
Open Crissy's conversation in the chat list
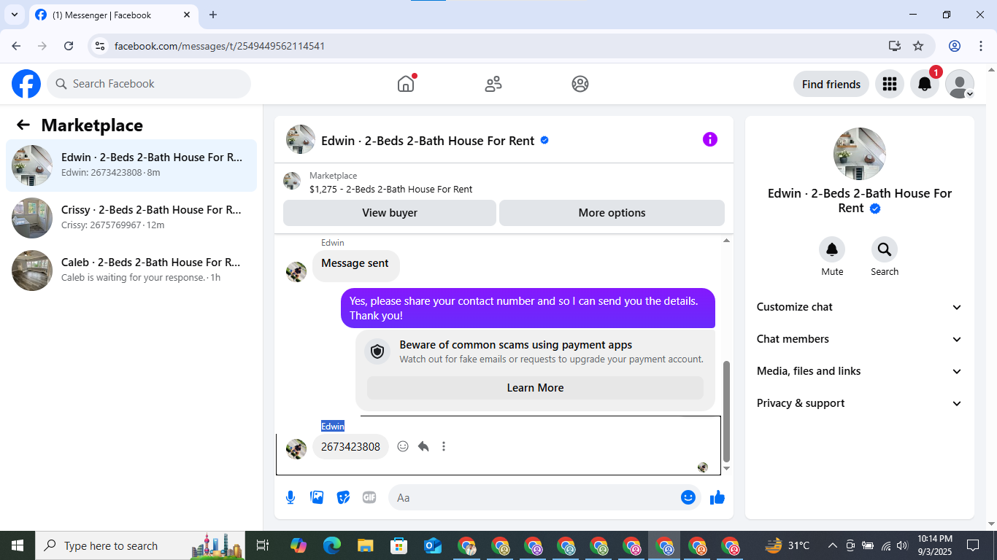point(131,218)
